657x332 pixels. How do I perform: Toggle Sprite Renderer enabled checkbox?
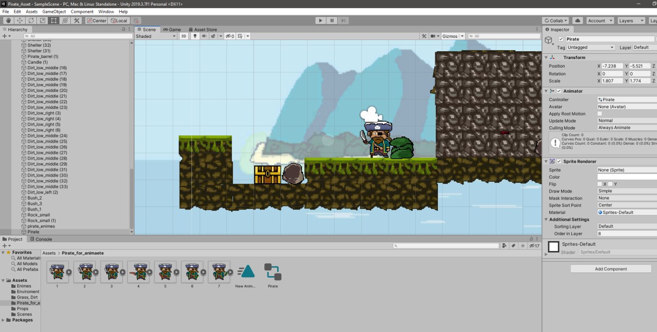559,161
